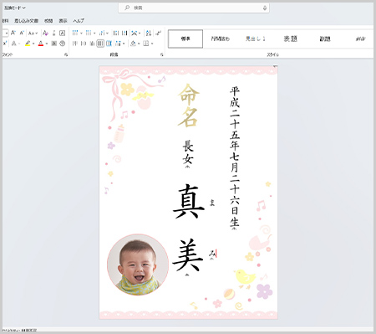Increase paragraph indent

[x=124, y=33]
